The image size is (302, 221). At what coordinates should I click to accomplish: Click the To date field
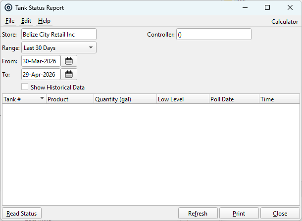[41, 74]
